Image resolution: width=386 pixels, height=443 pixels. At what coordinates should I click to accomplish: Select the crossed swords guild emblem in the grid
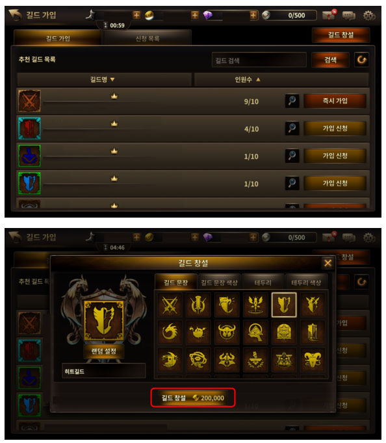(x=170, y=305)
